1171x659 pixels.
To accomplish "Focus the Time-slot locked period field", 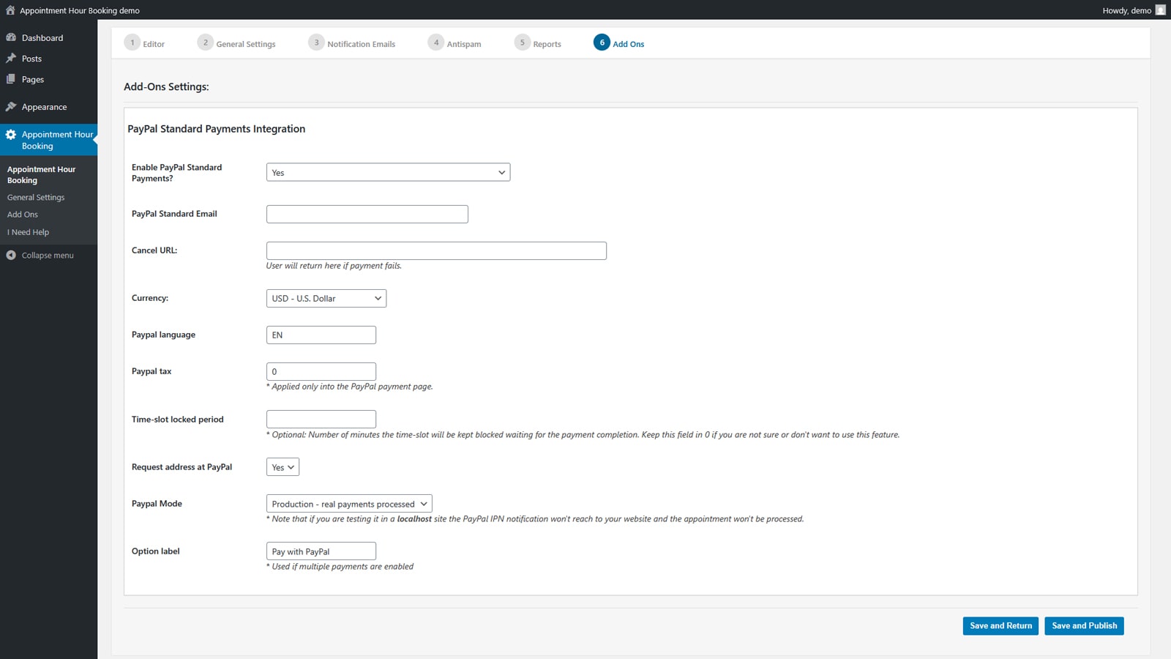I will coord(321,419).
